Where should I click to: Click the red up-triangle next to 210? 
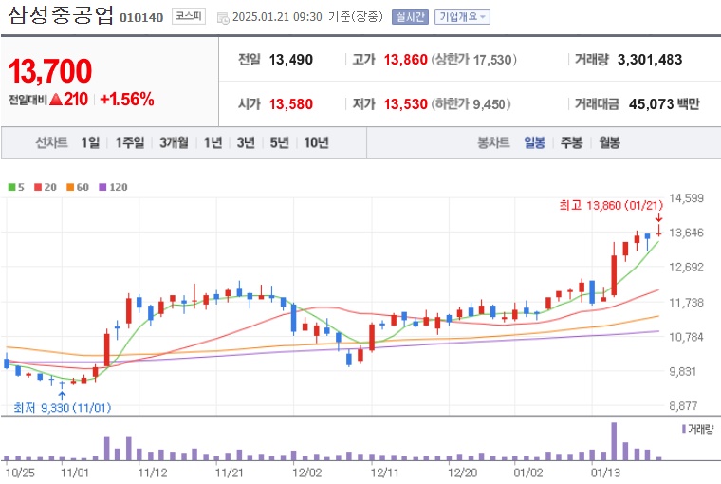pyautogui.click(x=56, y=99)
